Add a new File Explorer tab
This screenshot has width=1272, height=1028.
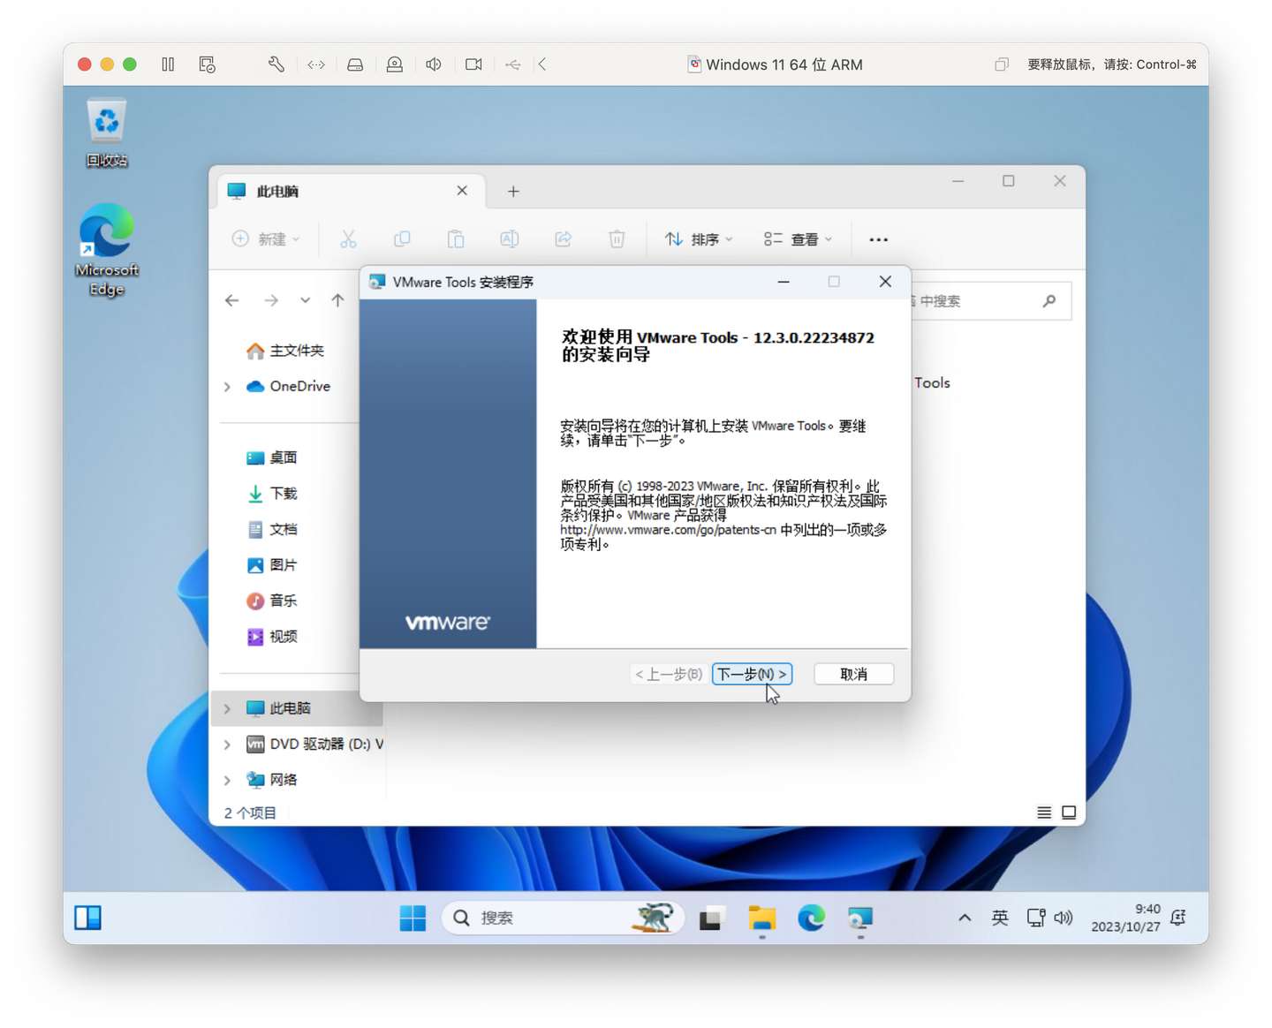click(513, 192)
